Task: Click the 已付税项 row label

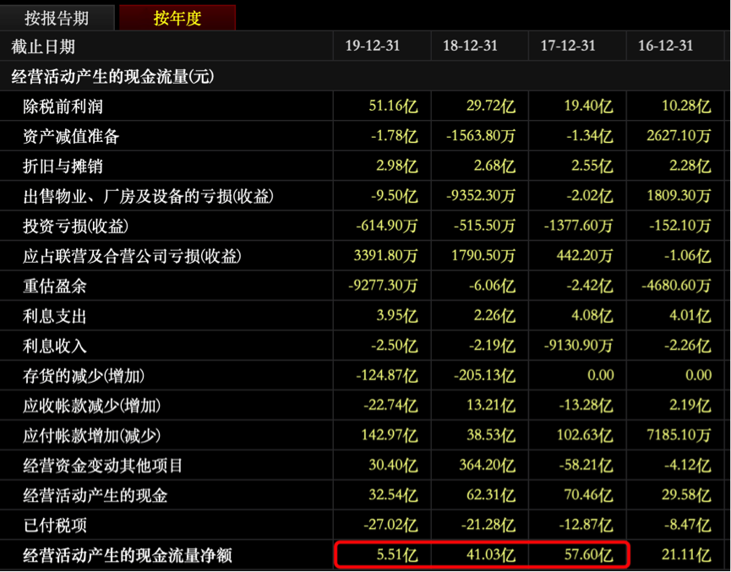Action: (55, 526)
